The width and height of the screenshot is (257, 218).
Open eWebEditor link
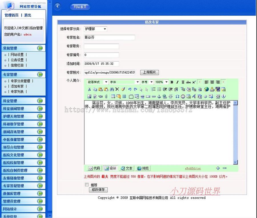click(193, 168)
